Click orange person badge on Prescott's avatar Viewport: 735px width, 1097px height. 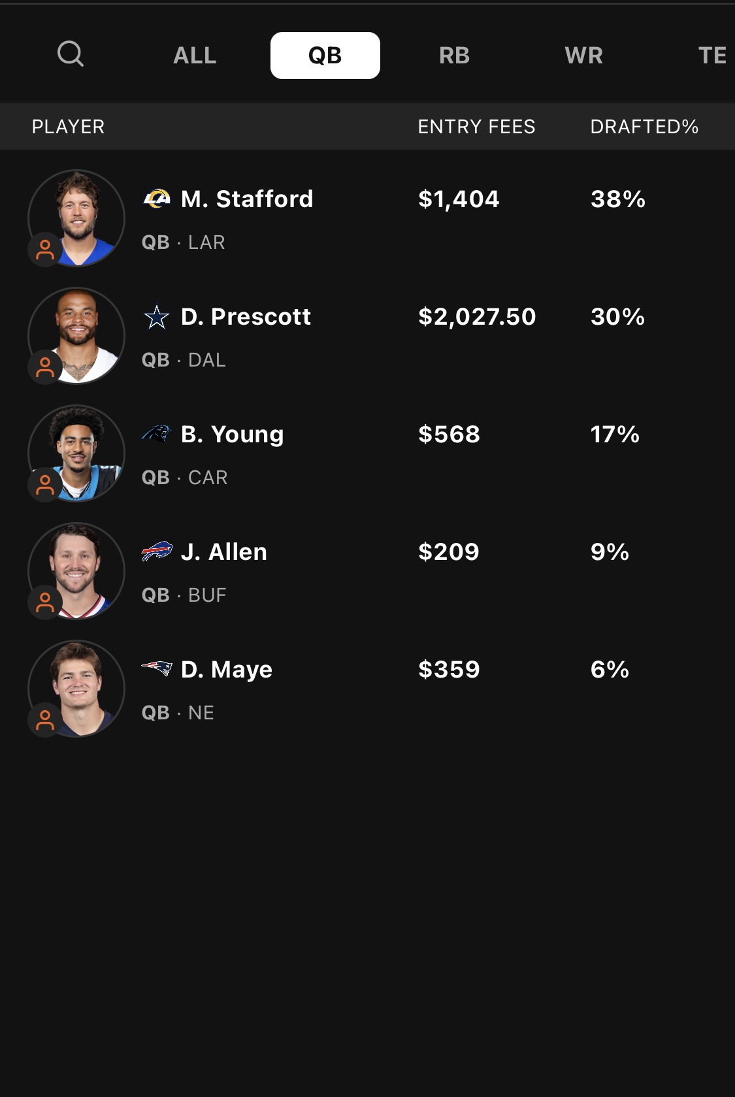click(x=45, y=367)
